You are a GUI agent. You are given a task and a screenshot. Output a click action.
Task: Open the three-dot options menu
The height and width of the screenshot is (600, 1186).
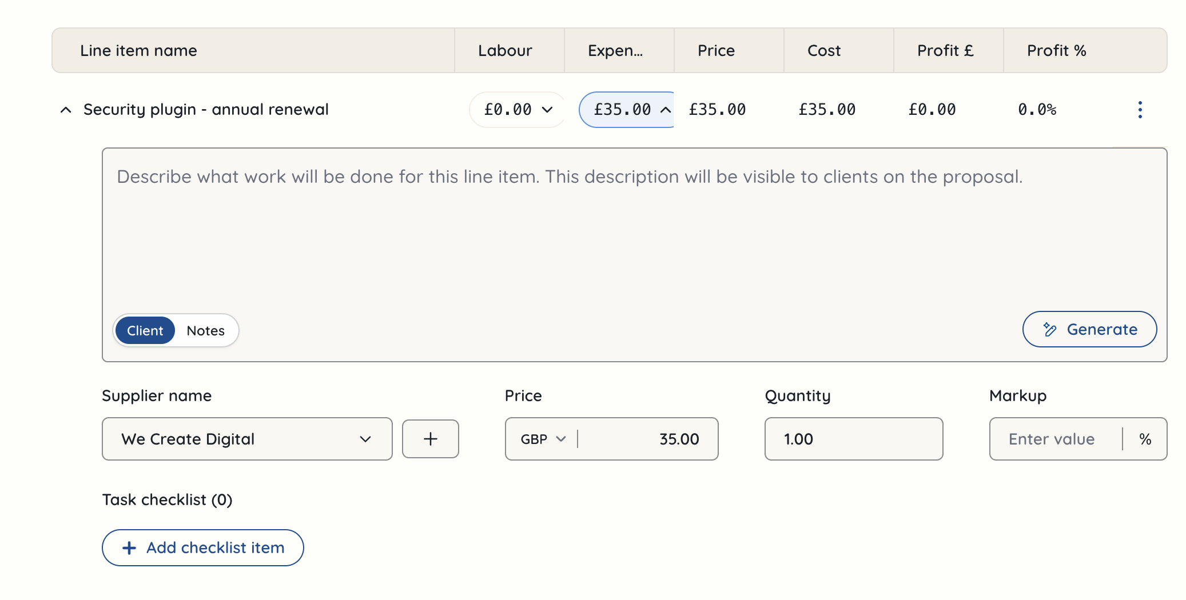pos(1140,109)
